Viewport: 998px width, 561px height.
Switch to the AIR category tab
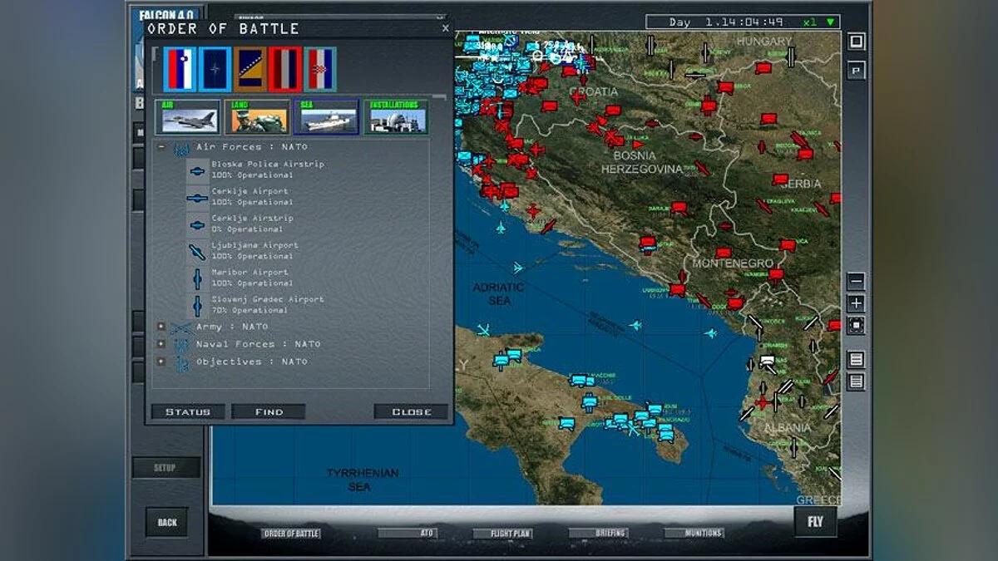[x=187, y=117]
